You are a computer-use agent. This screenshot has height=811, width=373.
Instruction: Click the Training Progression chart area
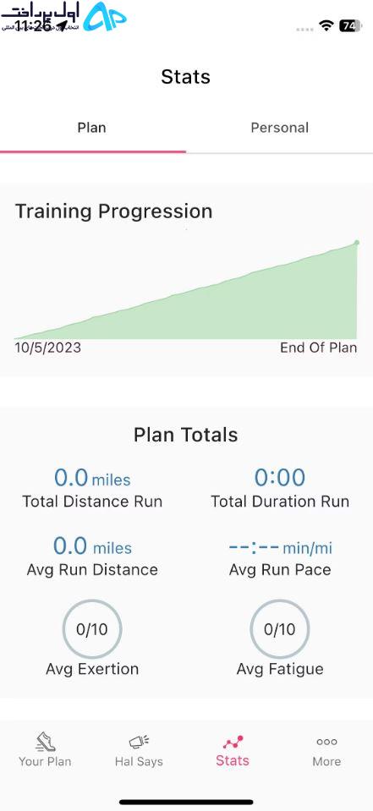coord(186,289)
